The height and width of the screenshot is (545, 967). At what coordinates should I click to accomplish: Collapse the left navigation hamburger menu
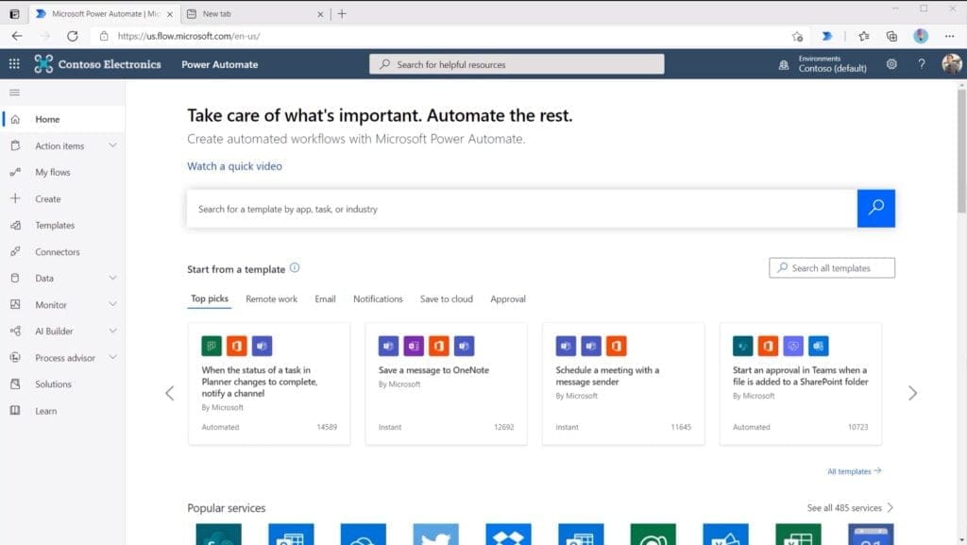(x=15, y=93)
